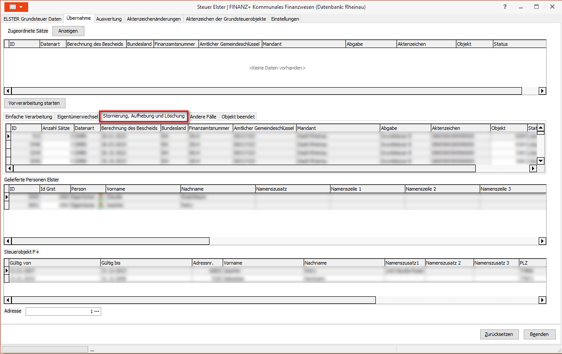Click right scroll arrow of Stornierung grid

(533, 168)
